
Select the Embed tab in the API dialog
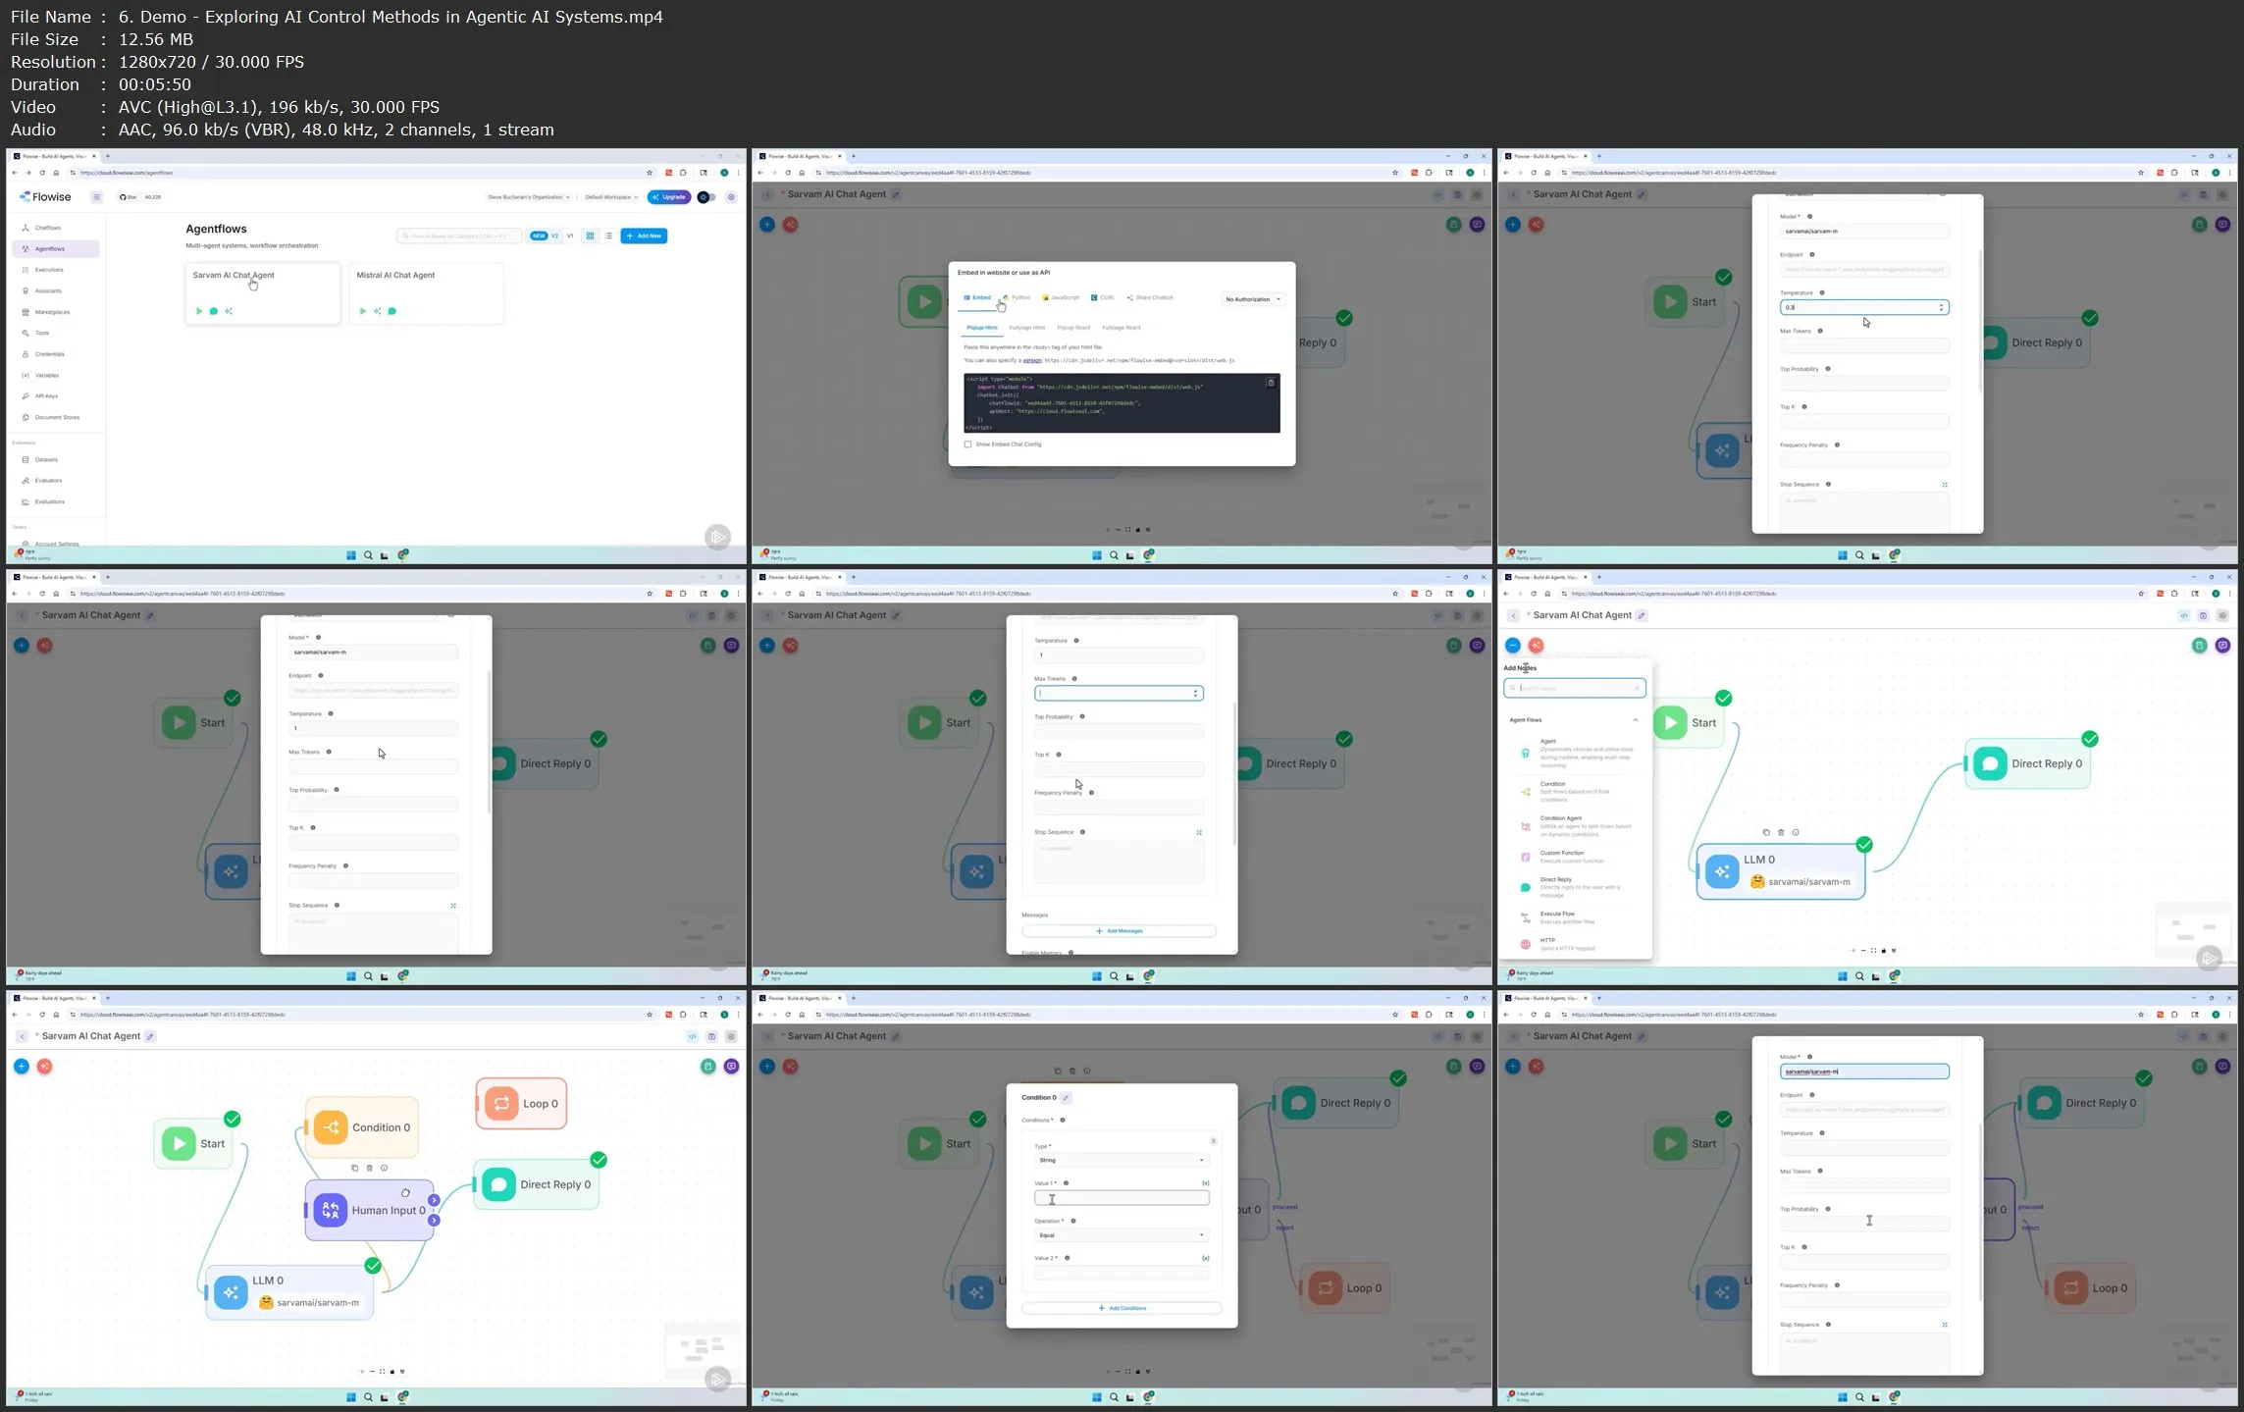(977, 298)
